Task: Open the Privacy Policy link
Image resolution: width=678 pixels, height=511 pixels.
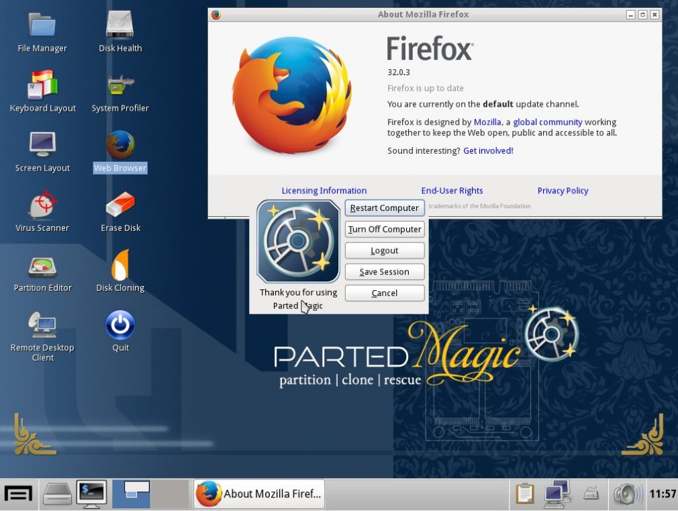Action: [563, 191]
